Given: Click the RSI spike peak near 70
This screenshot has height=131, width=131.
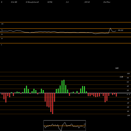Looking at the screenshot, I should [x=110, y=28].
